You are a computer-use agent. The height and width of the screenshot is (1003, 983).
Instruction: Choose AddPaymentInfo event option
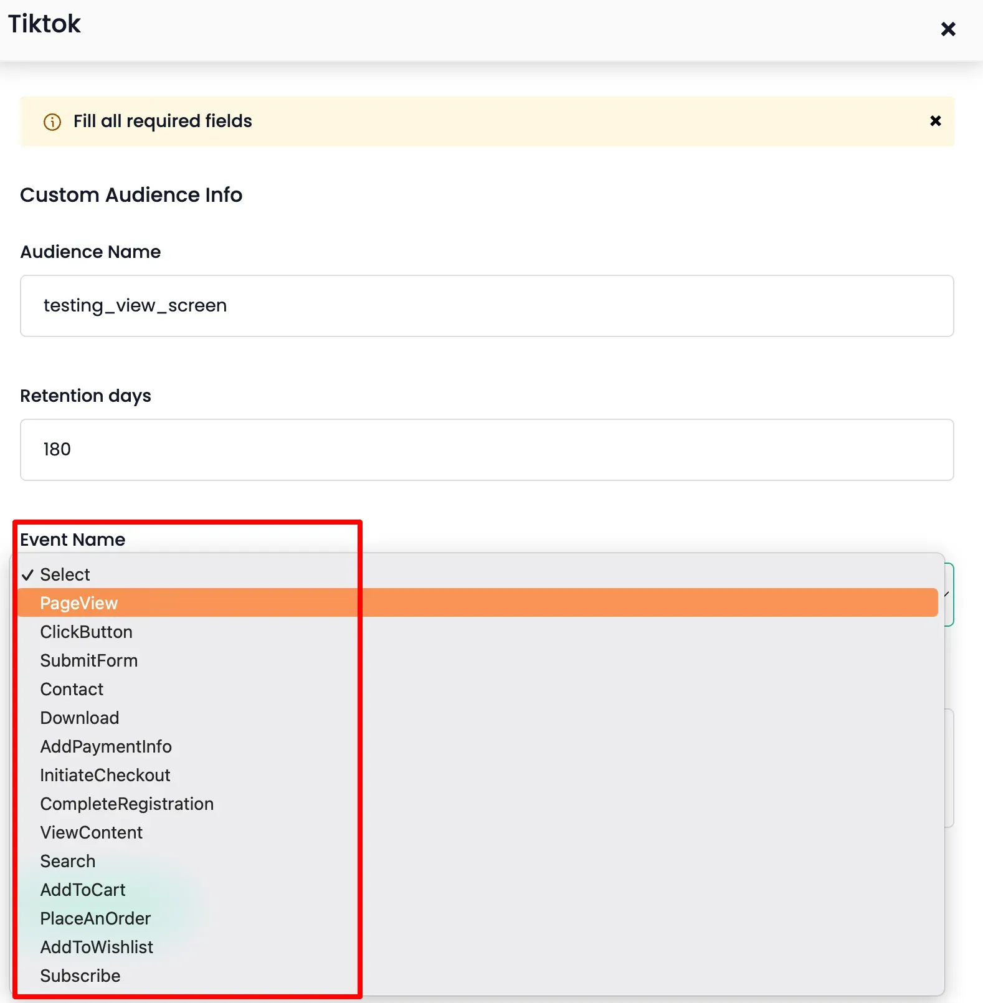pyautogui.click(x=477, y=746)
